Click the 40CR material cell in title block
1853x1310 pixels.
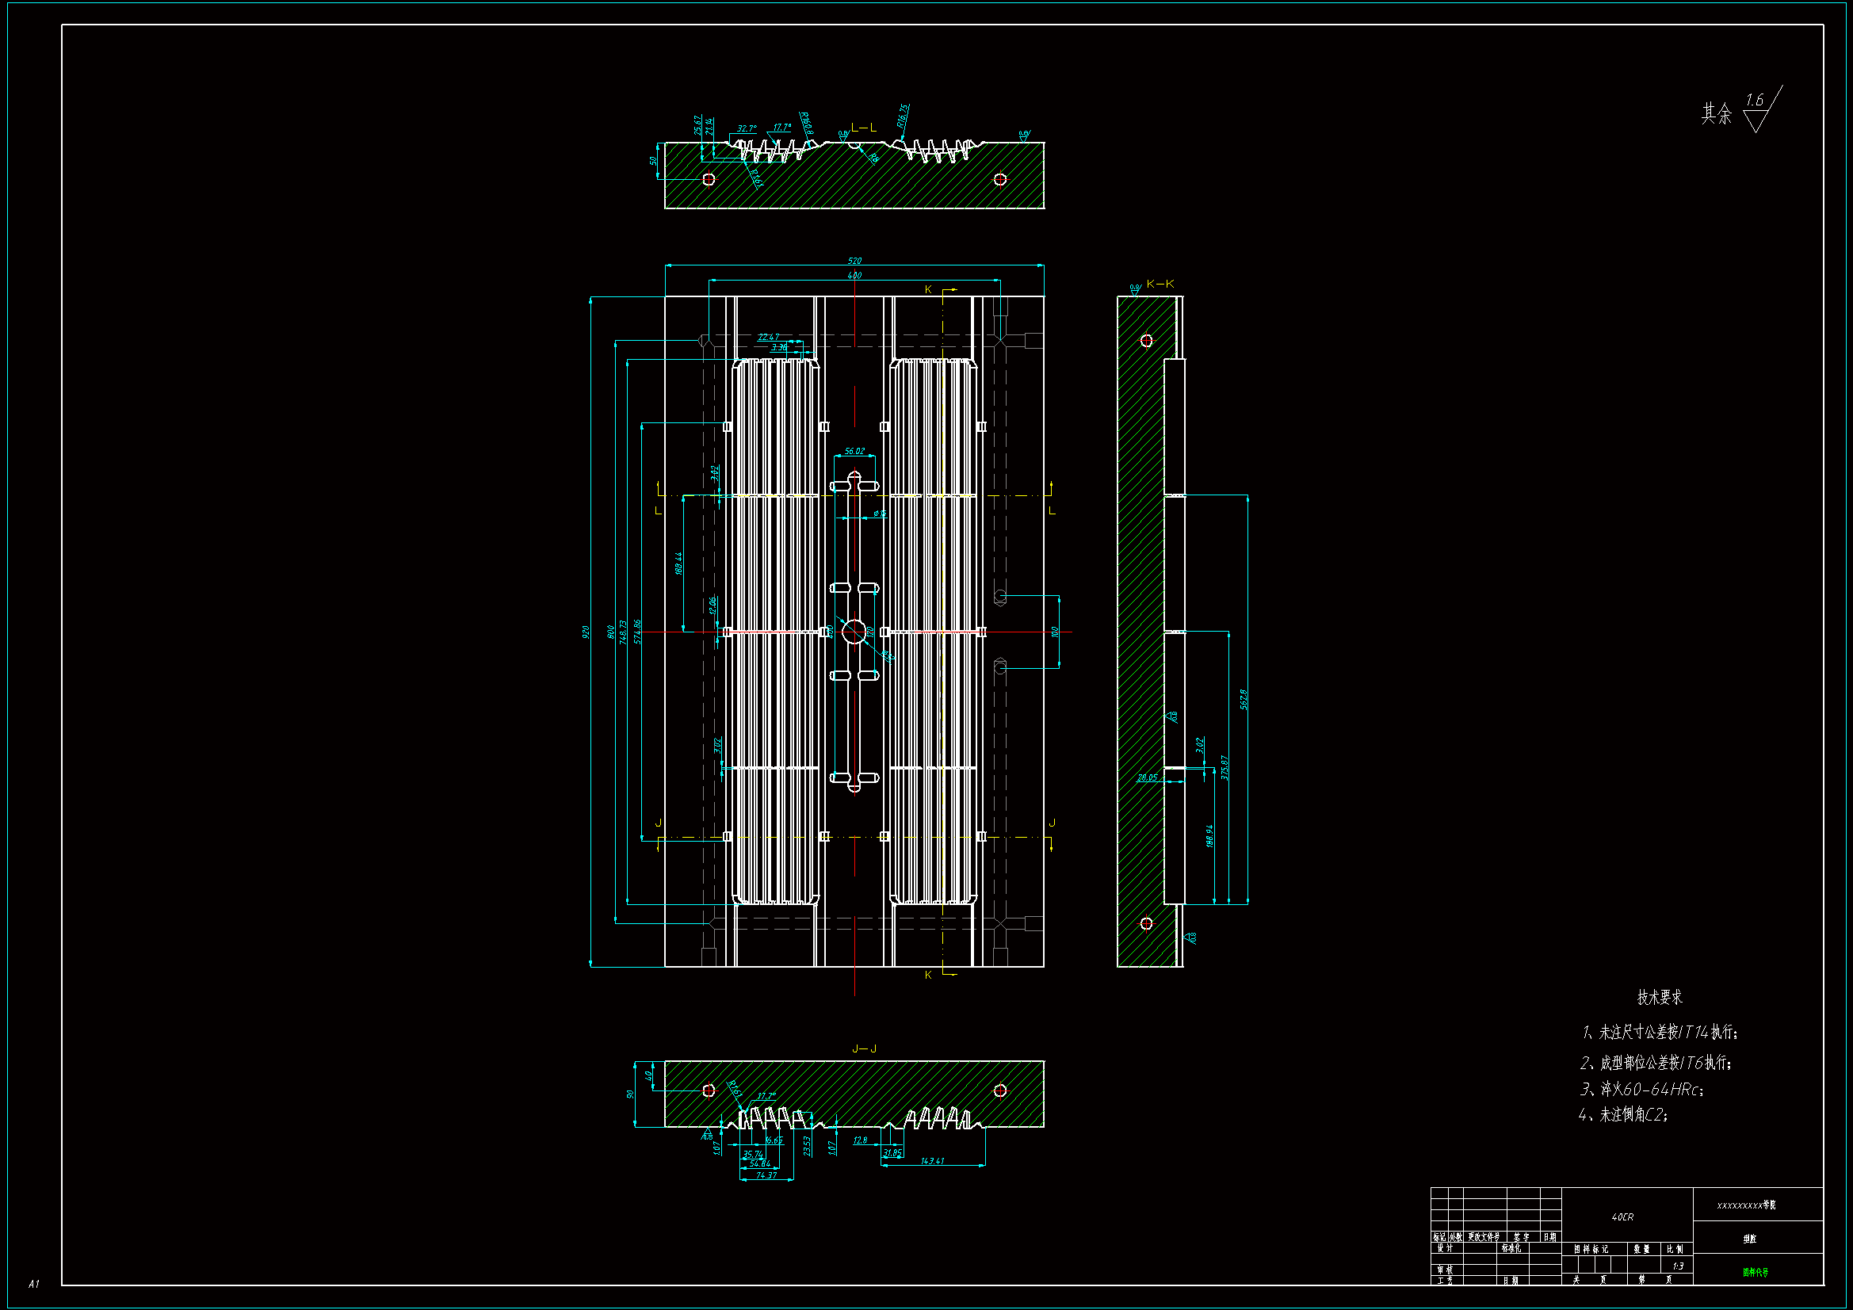(1622, 1217)
